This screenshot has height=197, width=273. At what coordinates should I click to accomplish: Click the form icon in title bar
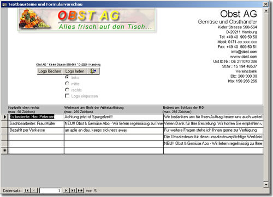tap(4, 4)
